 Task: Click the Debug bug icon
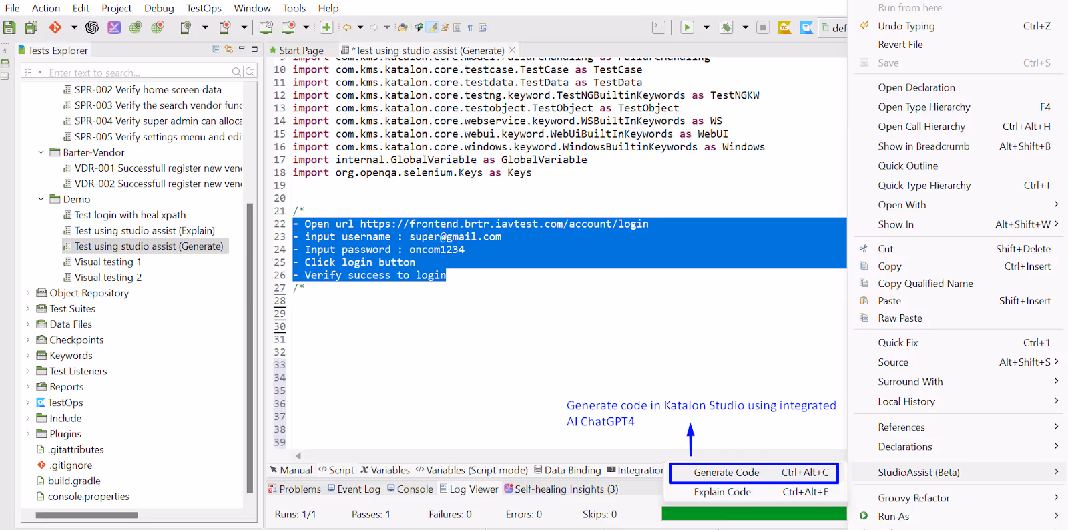726,27
